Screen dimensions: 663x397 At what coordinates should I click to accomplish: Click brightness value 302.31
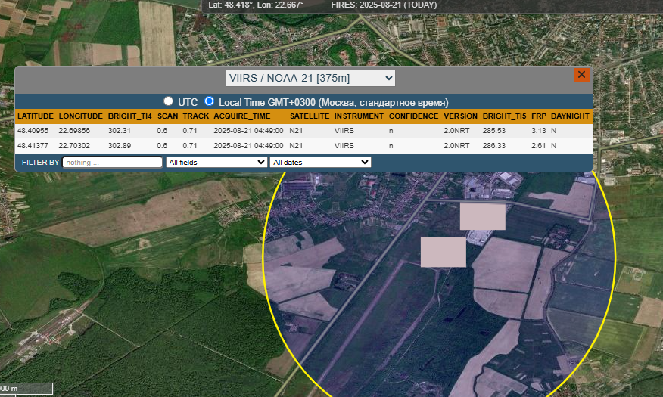pyautogui.click(x=120, y=131)
